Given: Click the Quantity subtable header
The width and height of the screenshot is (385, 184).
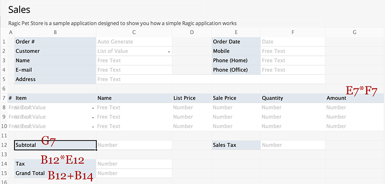Looking at the screenshot, I should point(293,98).
